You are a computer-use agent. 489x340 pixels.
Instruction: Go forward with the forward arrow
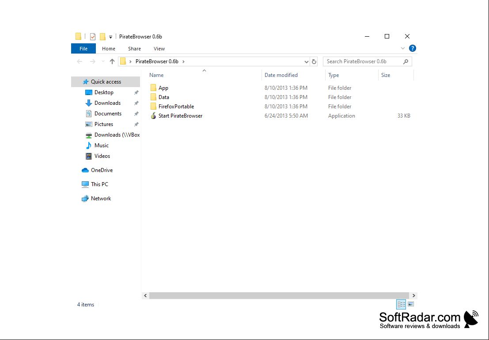pos(93,61)
